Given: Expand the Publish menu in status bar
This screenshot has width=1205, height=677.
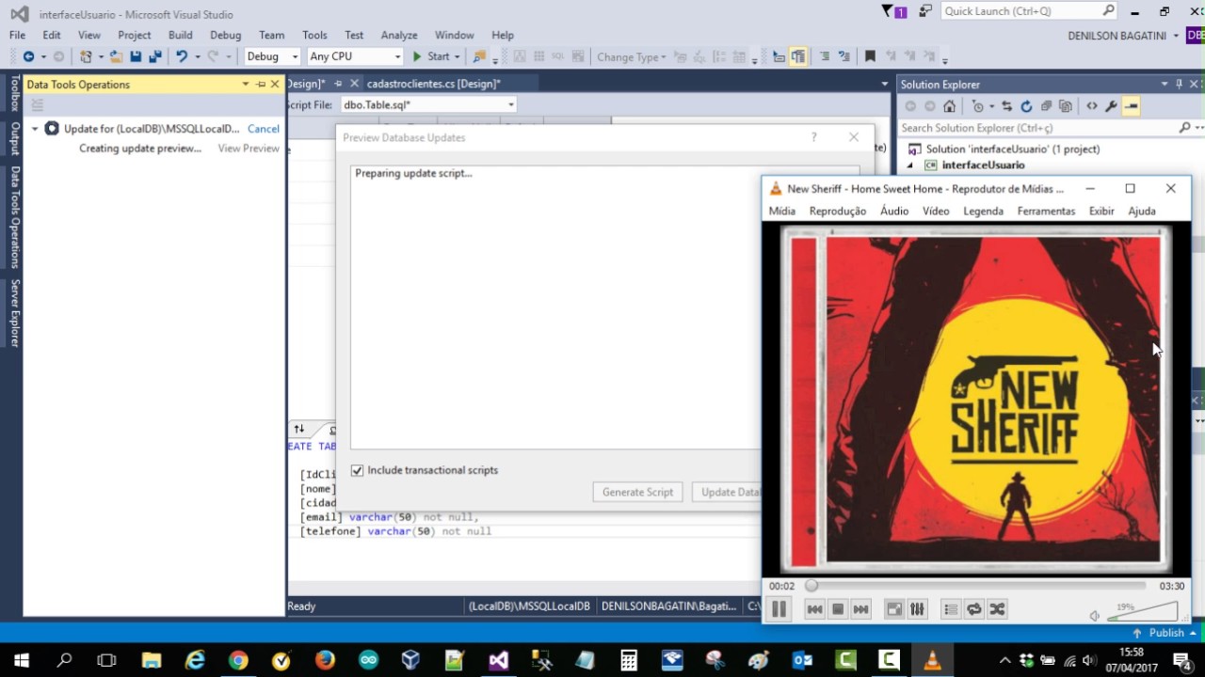Looking at the screenshot, I should pos(1191,634).
